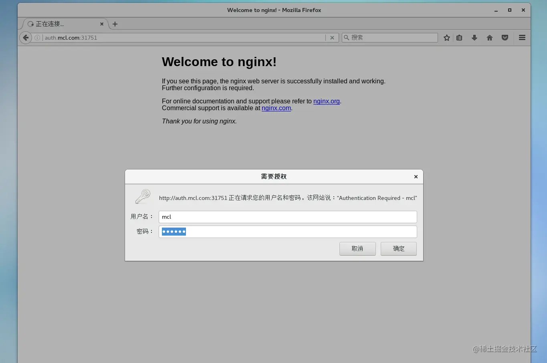This screenshot has height=363, width=547.
Task: Open the Firefox hamburger menu
Action: (x=522, y=38)
